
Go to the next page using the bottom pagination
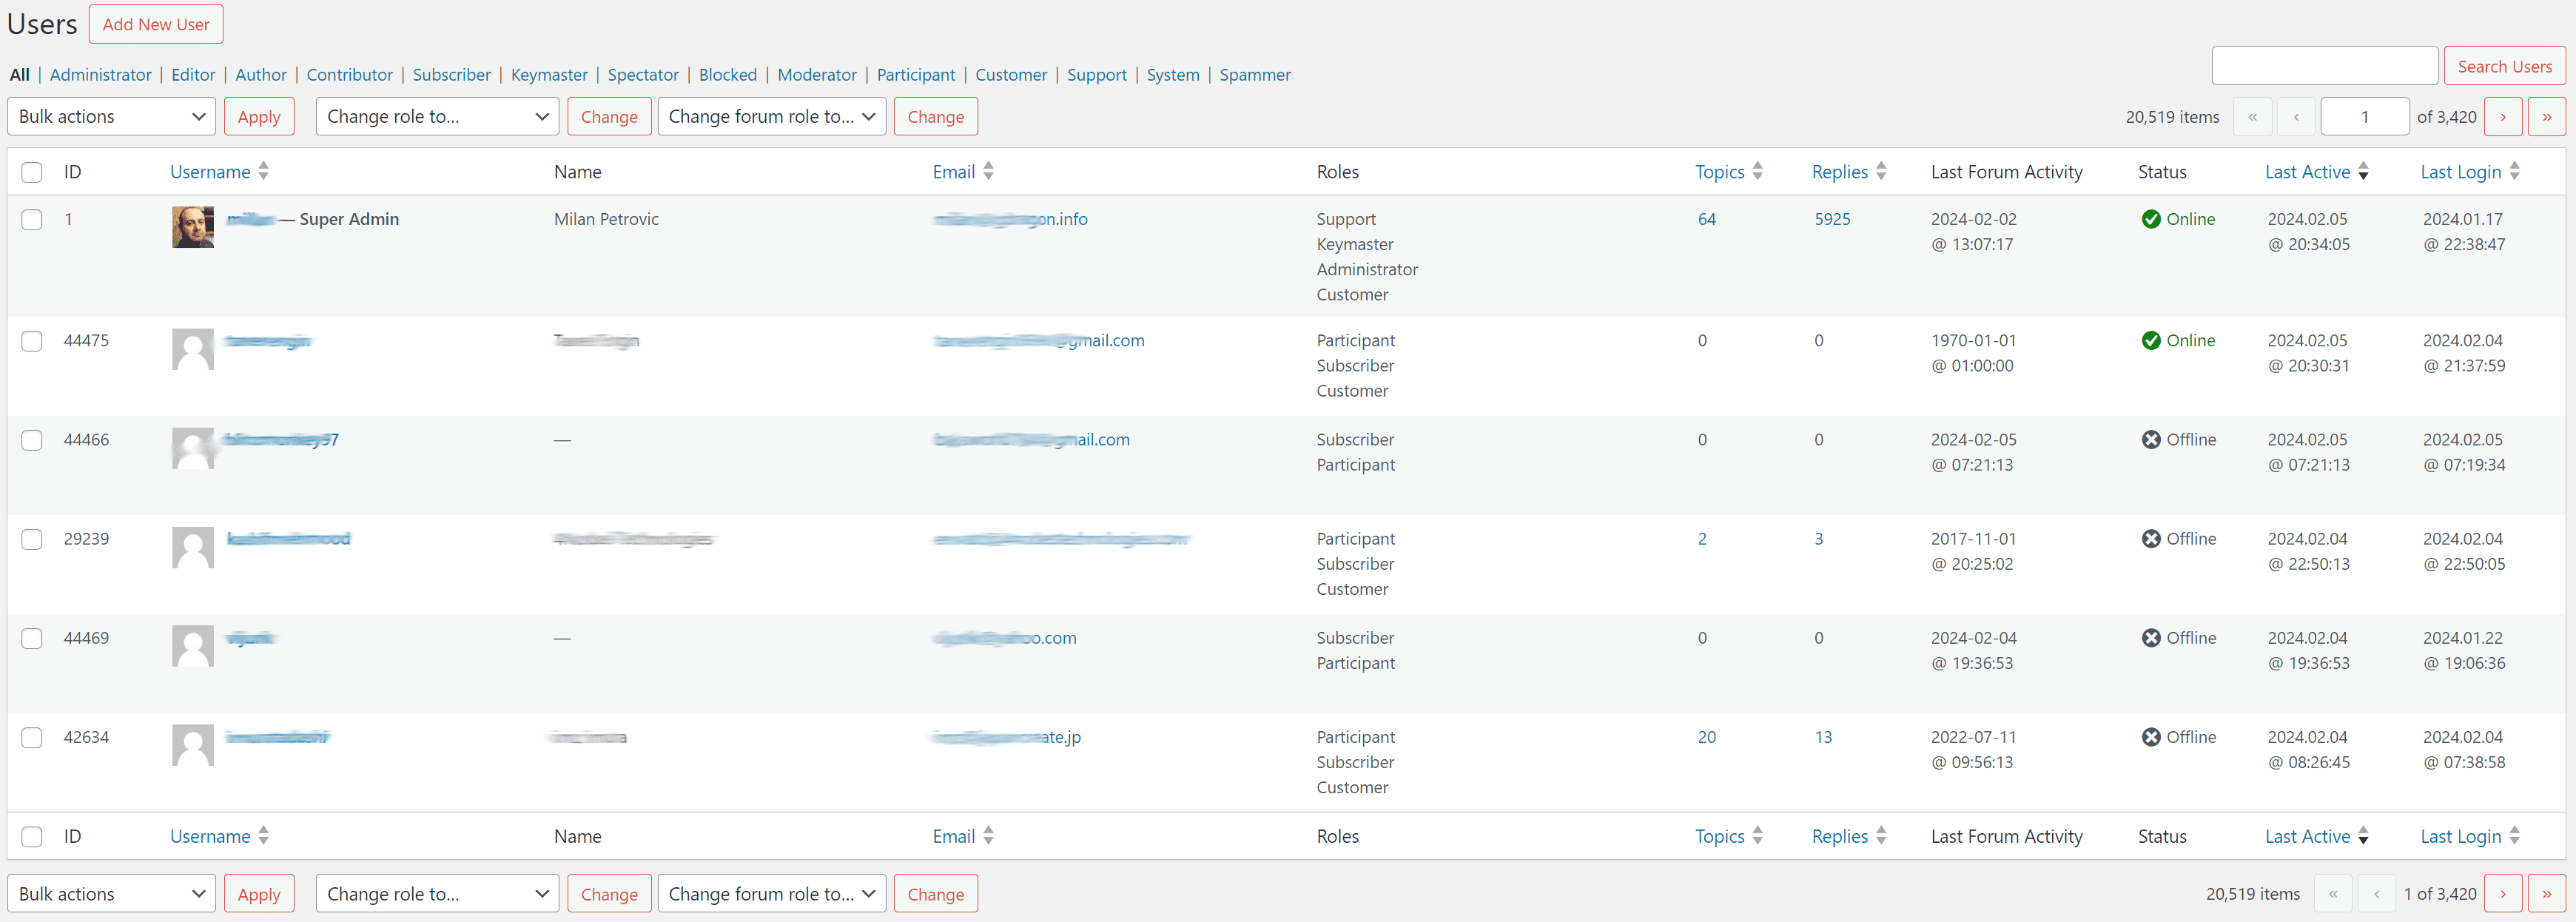(x=2503, y=894)
